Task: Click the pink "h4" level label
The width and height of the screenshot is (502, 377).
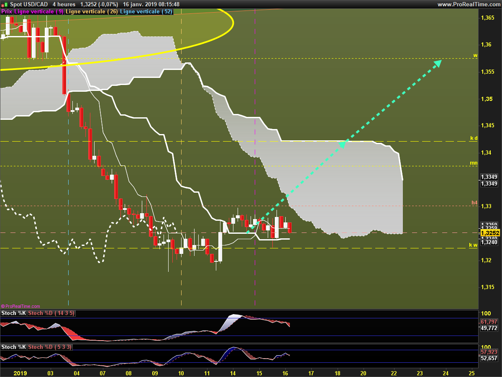Action: [474, 203]
